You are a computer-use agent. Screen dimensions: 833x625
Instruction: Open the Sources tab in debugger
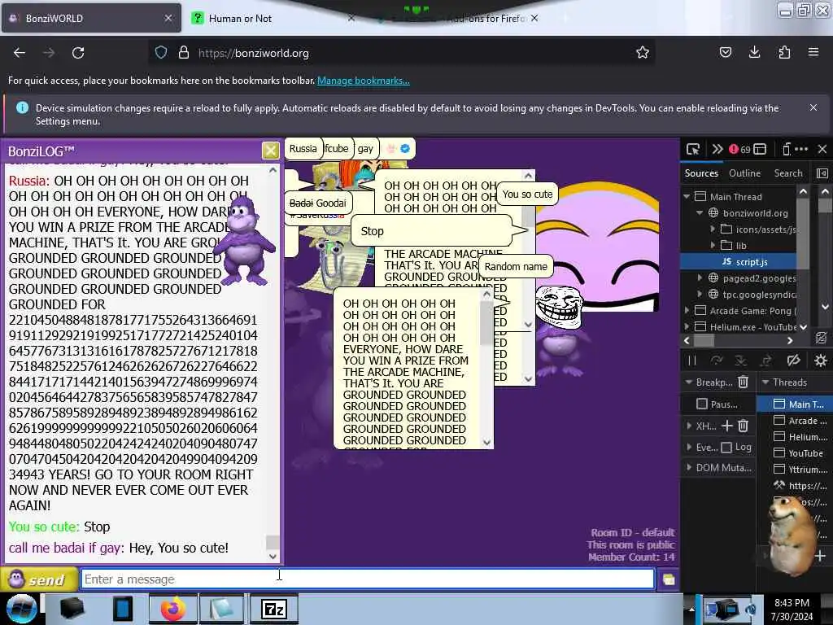point(701,173)
